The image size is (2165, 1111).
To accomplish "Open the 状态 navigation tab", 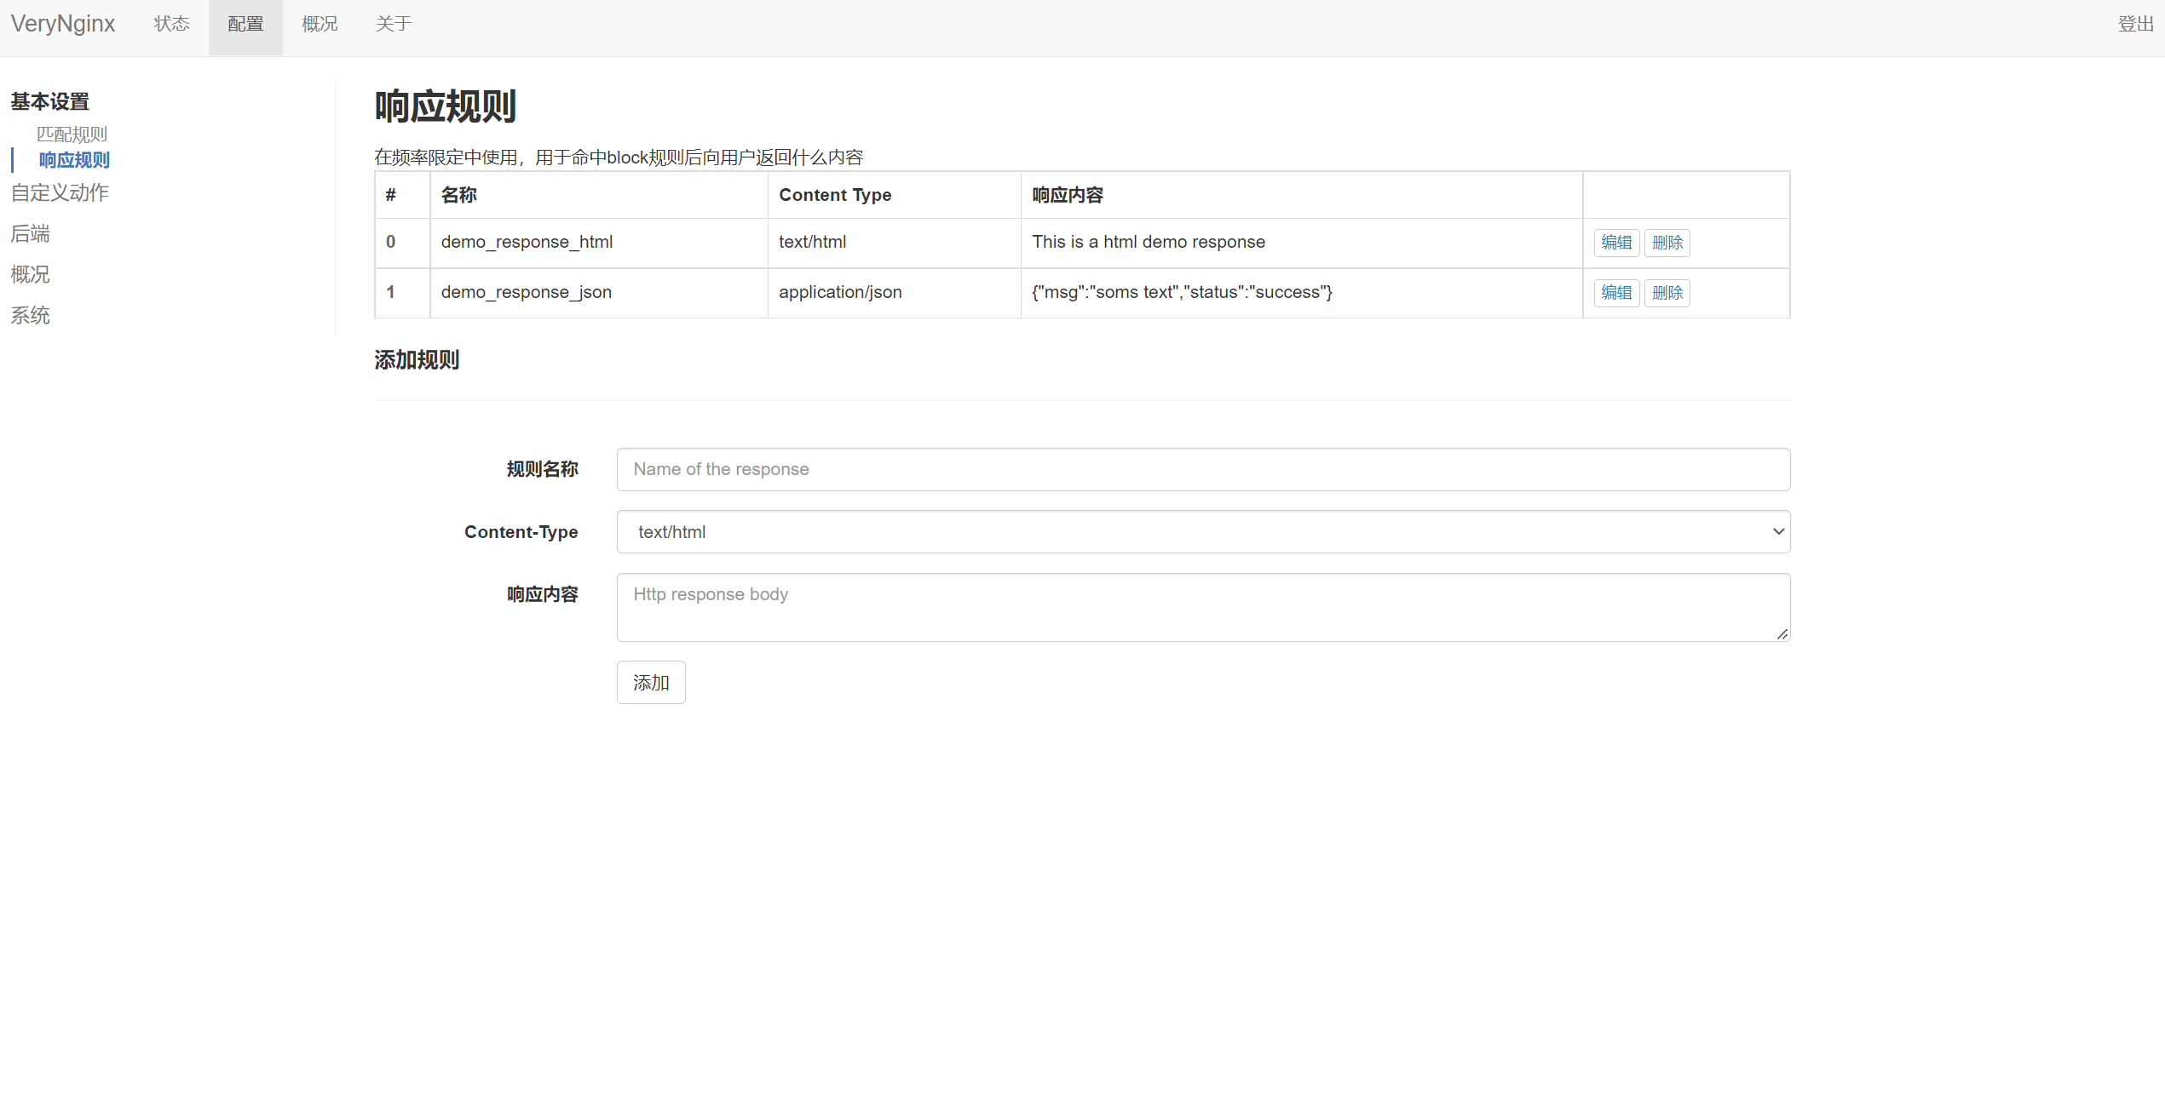I will pos(171,24).
